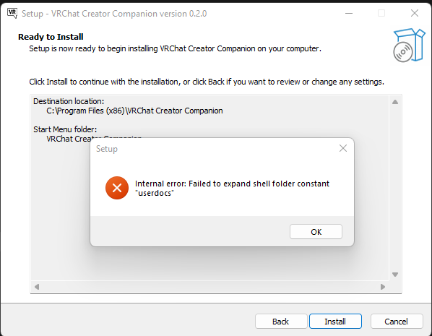Click the scroll left arrow below summary
432x336 pixels.
tap(37, 287)
